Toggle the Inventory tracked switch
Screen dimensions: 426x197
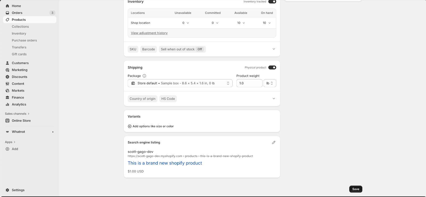point(272,2)
